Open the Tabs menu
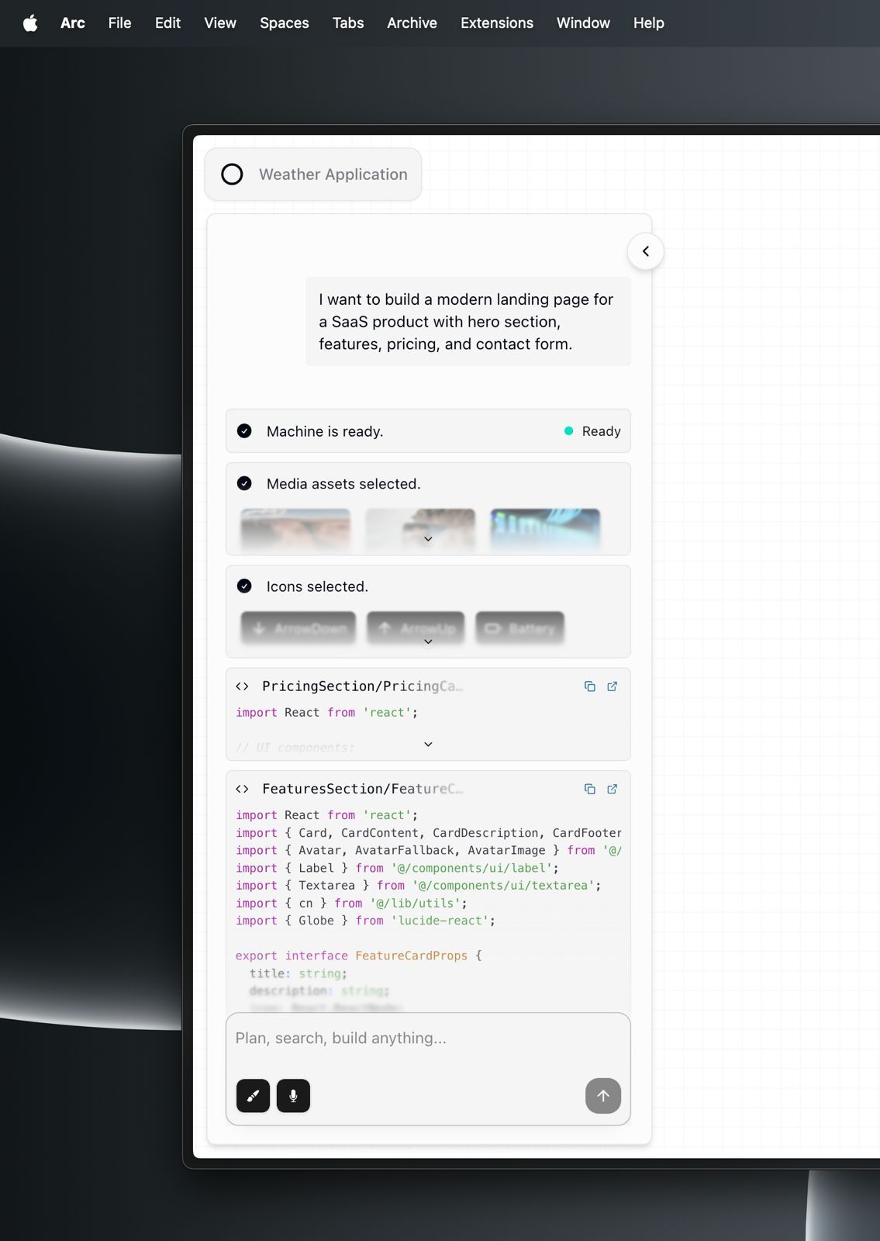 click(x=348, y=23)
